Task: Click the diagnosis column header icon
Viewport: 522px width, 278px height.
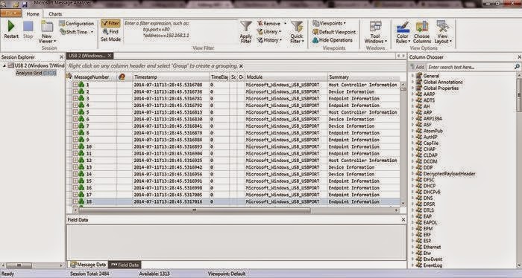Action: pyautogui.click(x=122, y=77)
